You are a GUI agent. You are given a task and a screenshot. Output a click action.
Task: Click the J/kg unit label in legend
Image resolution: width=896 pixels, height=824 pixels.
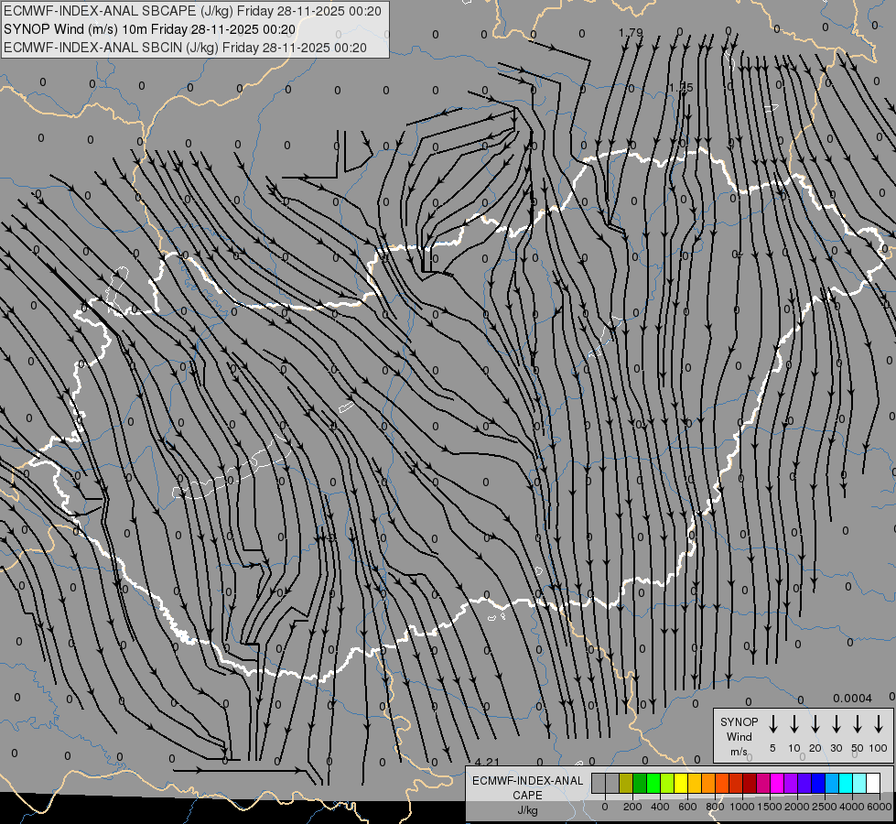(x=527, y=810)
